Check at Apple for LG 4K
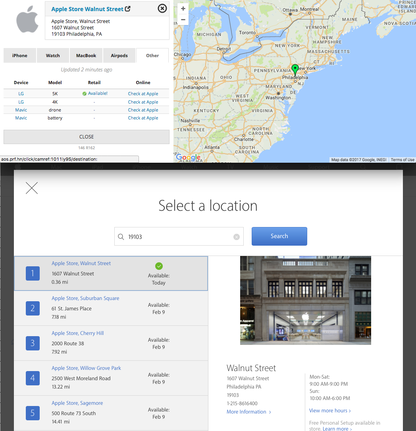 tap(143, 102)
